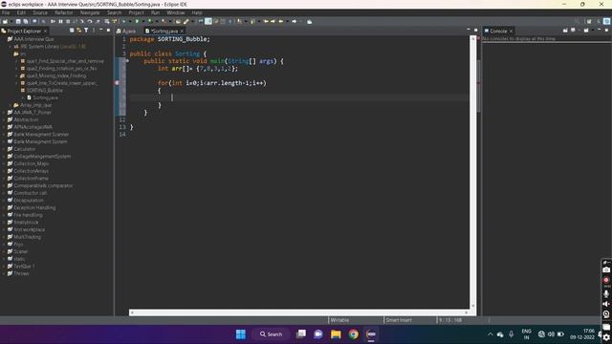The width and height of the screenshot is (612, 344).
Task: Select the AAA Interview Que project
Action: click(x=33, y=39)
